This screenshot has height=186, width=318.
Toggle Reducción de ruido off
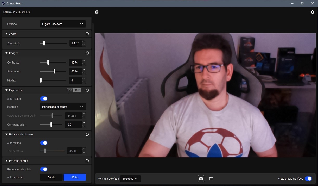44,169
